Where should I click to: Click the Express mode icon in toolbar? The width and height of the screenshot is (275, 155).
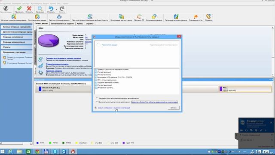6,9
